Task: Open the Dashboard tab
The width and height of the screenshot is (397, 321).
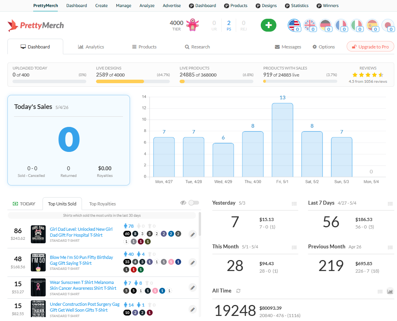Action: (35, 46)
